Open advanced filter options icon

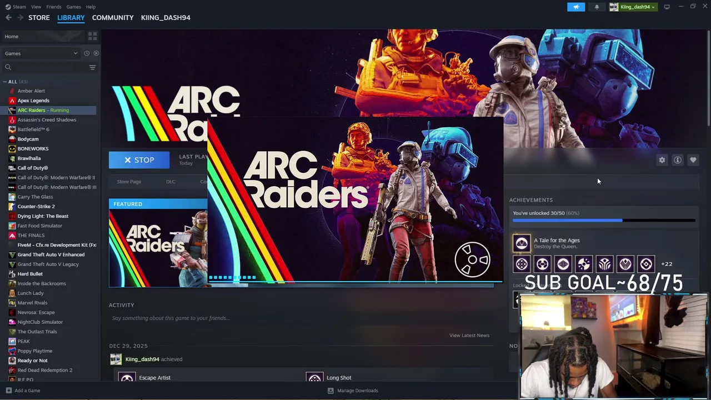(92, 67)
